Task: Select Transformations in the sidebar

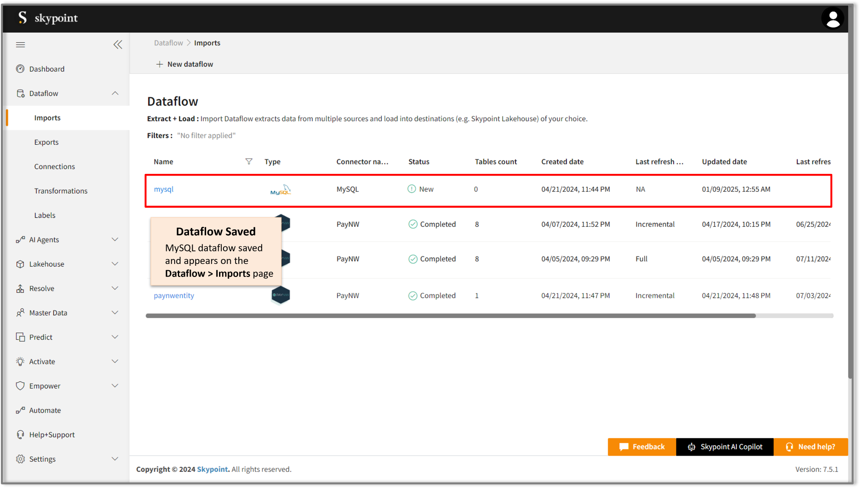Action: (61, 191)
